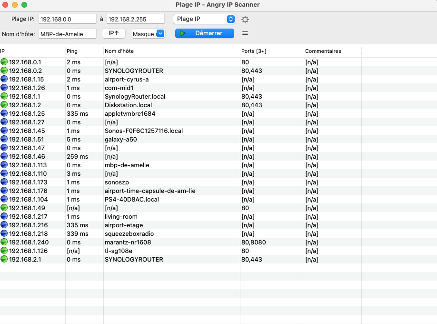The image size is (437, 324).
Task: Select hostname living-room
Action: (121, 217)
